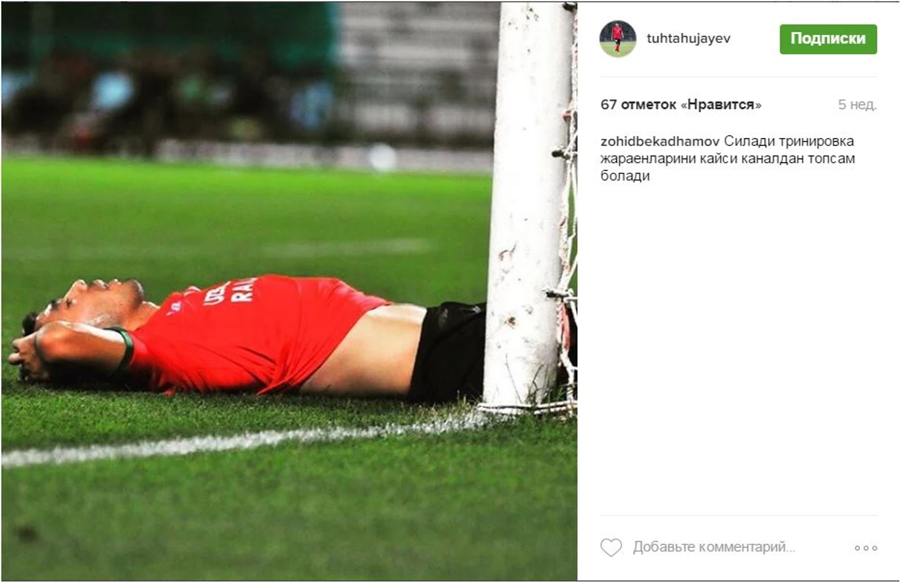Open the 5 нед. timestamp link
The image size is (900, 582).
857,105
